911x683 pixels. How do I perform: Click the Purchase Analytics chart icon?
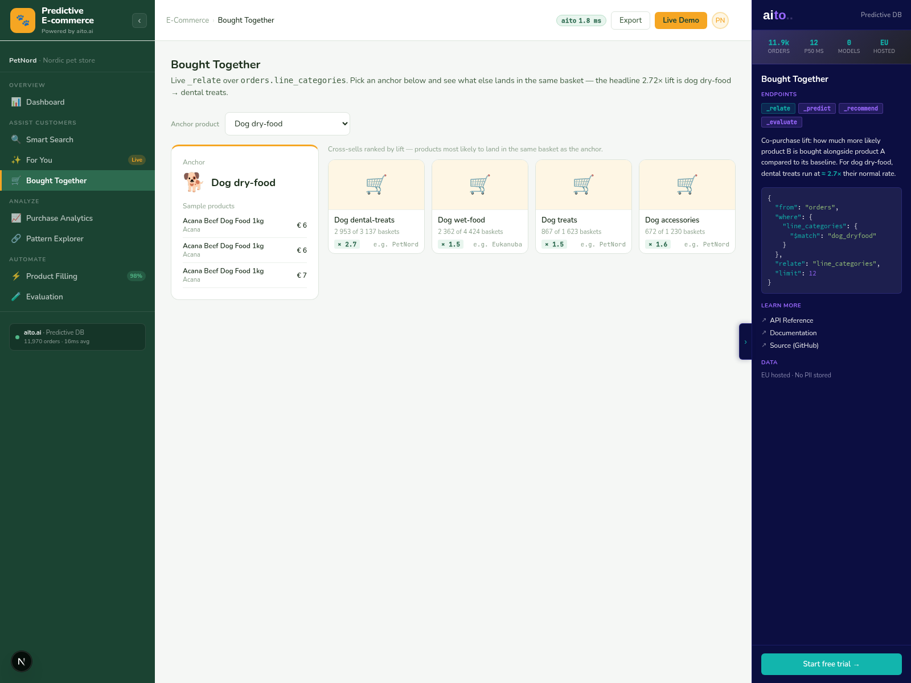tap(16, 218)
